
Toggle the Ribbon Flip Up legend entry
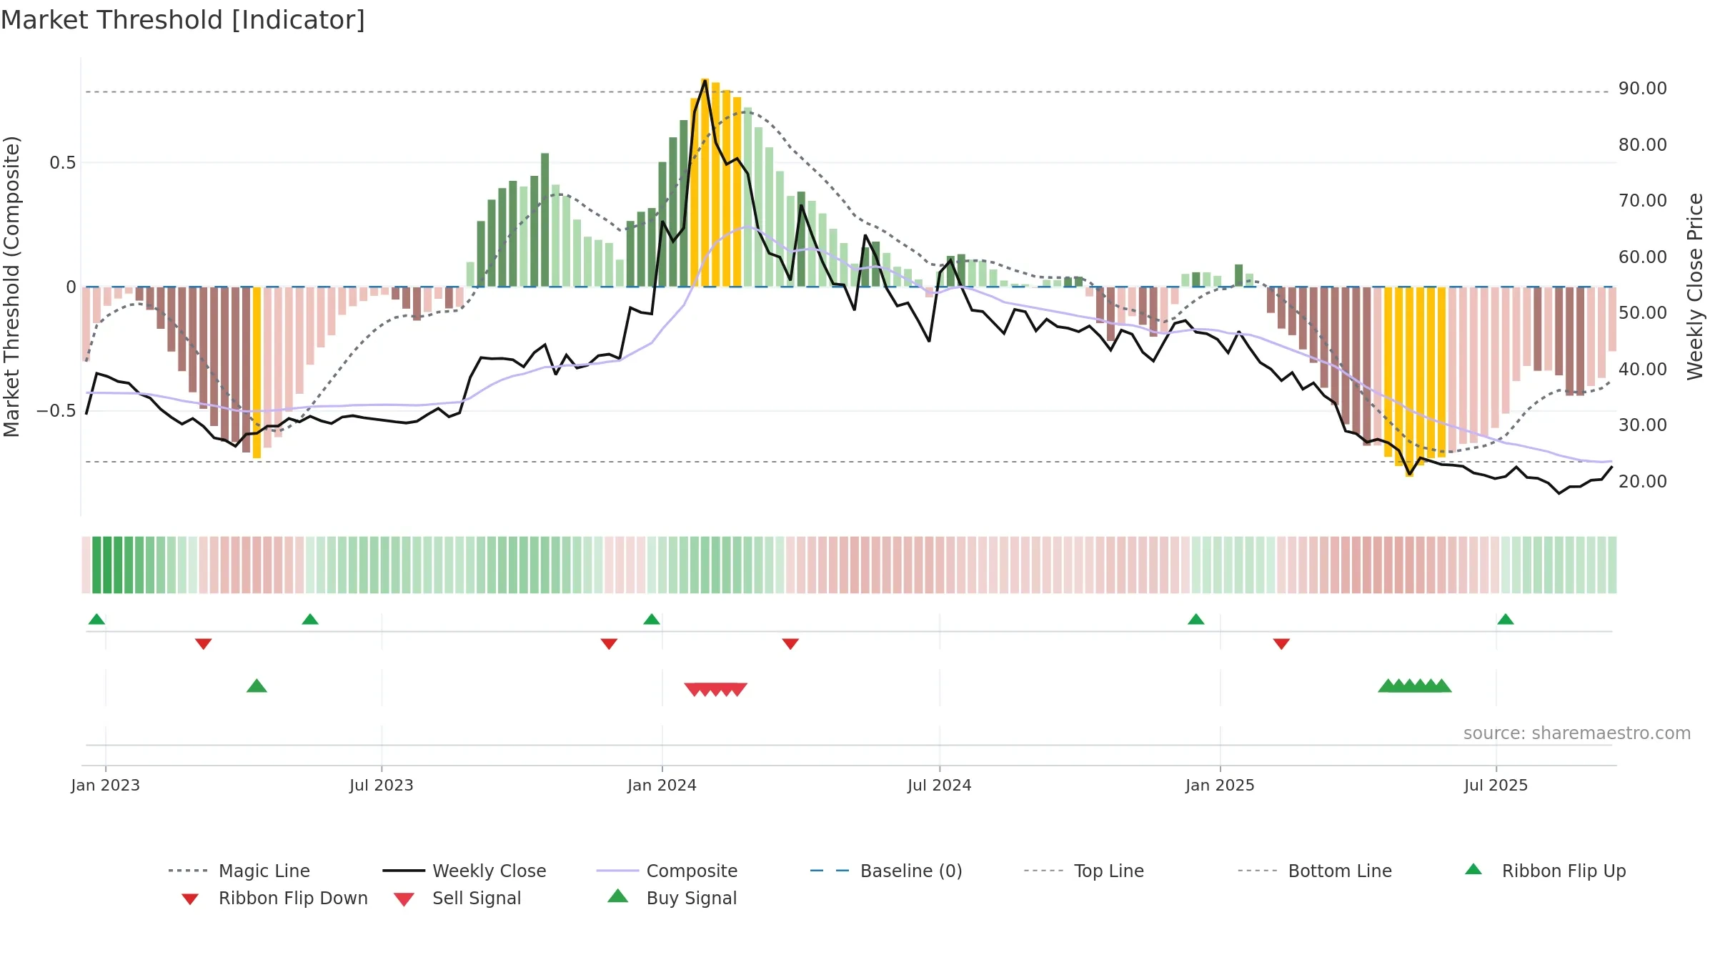point(1545,871)
